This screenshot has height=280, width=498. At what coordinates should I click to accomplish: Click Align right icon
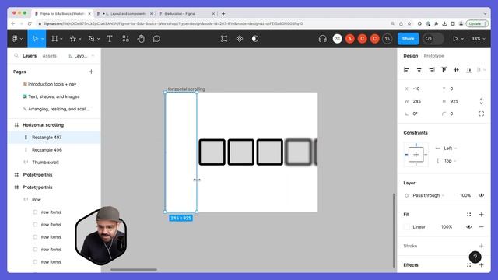[x=432, y=70]
